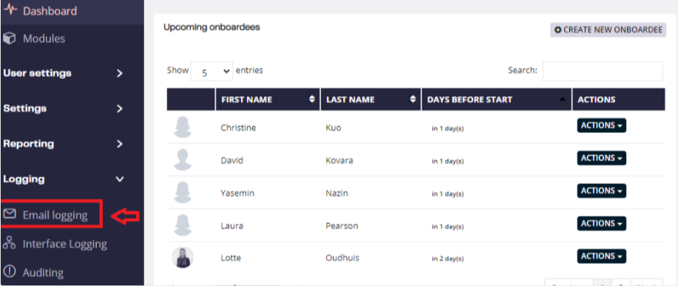Sort by First Name column arrows
Image resolution: width=678 pixels, height=286 pixels.
coord(312,99)
